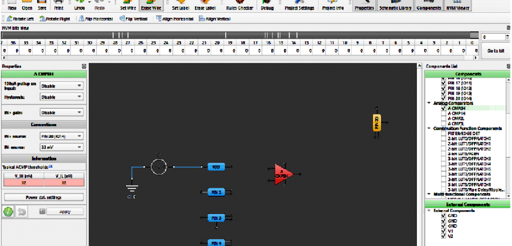Uncheck PIN 20 (IO14) checkbox
Viewport: 512px width, 246px height.
tap(443, 98)
